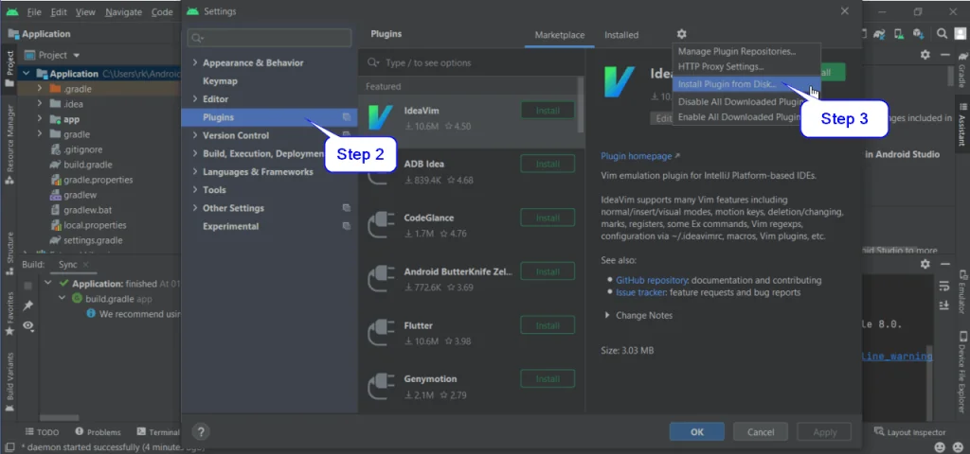
Task: Expand the app module in project tree
Action: coord(40,119)
